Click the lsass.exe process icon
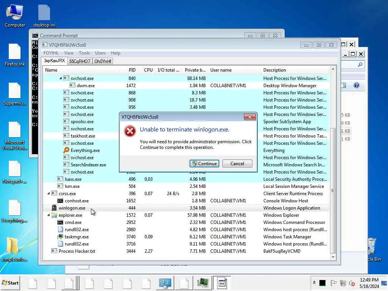 60,179
